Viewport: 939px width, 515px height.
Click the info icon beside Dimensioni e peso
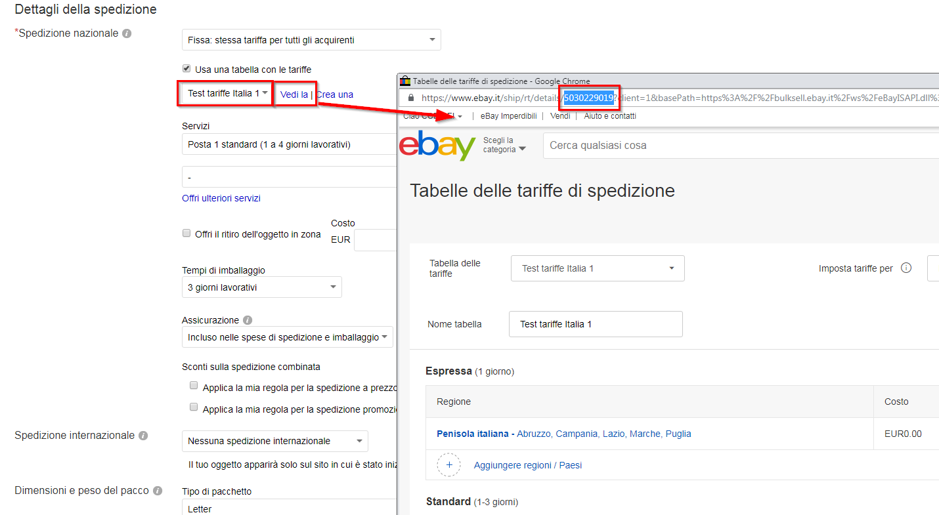(x=158, y=490)
